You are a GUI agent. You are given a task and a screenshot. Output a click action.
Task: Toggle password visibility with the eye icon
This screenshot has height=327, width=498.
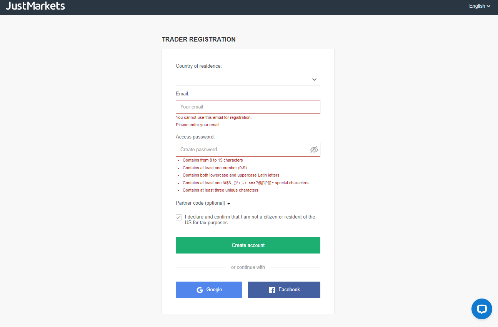click(x=314, y=149)
